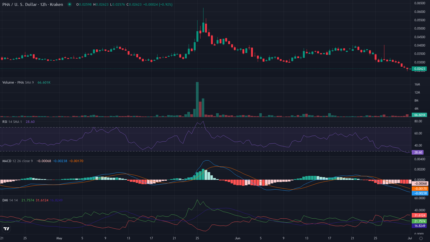Select the DMI 14 14 indicator label
The width and height of the screenshot is (430, 242).
point(10,200)
